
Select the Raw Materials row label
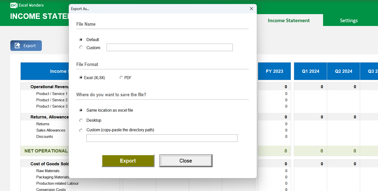pos(48,171)
